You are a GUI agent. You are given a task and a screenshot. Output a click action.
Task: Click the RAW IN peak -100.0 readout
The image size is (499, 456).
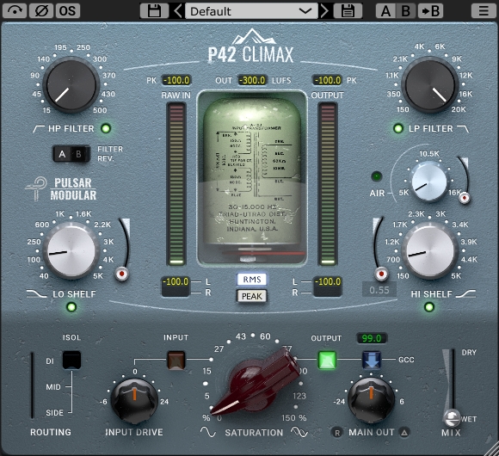coord(176,80)
